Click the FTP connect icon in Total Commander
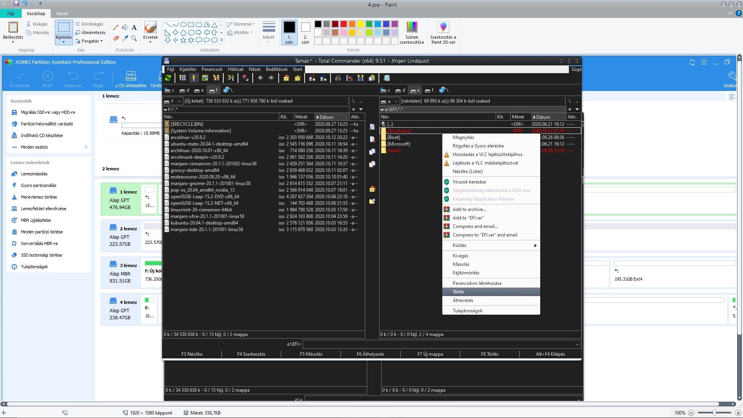 pyautogui.click(x=312, y=78)
